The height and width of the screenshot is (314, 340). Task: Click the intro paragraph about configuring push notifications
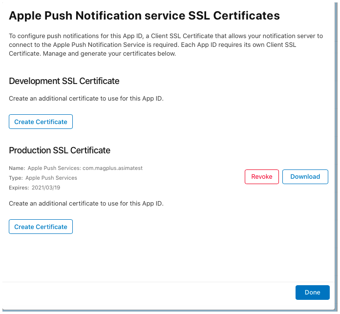click(166, 44)
